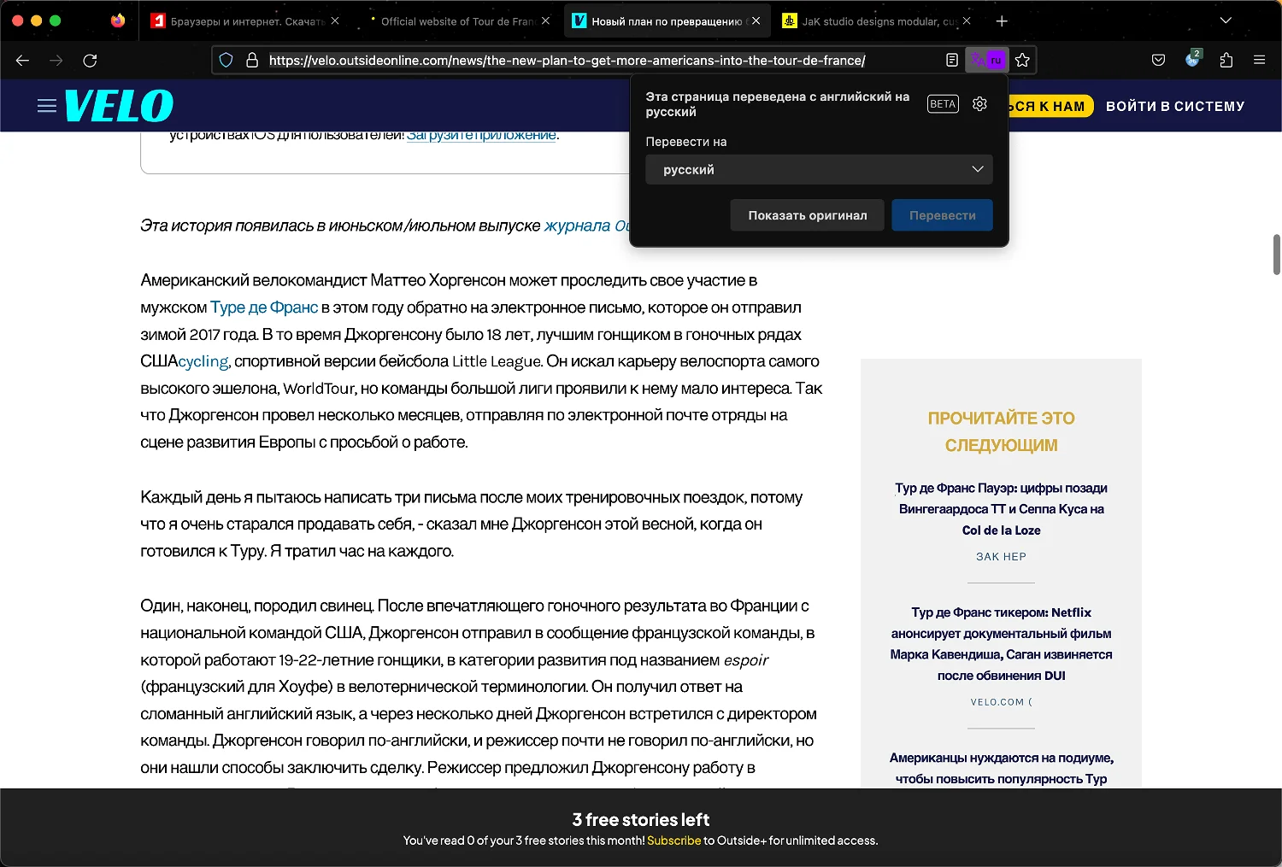The image size is (1282, 867).
Task: Click the tracking protection shield icon
Action: (226, 60)
